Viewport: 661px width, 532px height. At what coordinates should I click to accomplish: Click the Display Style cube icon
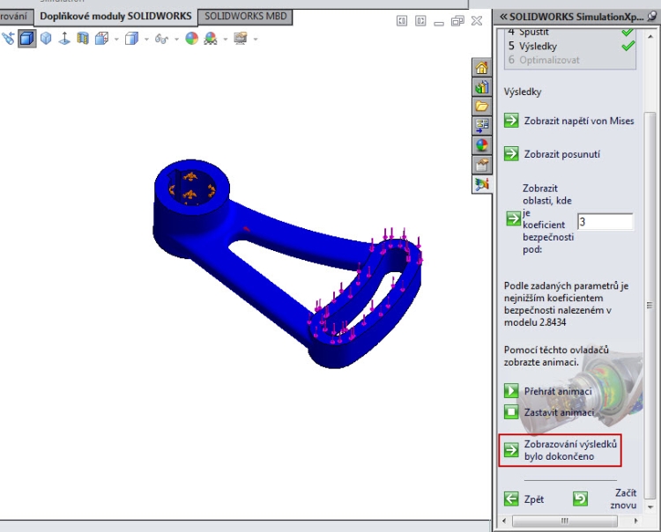point(131,39)
